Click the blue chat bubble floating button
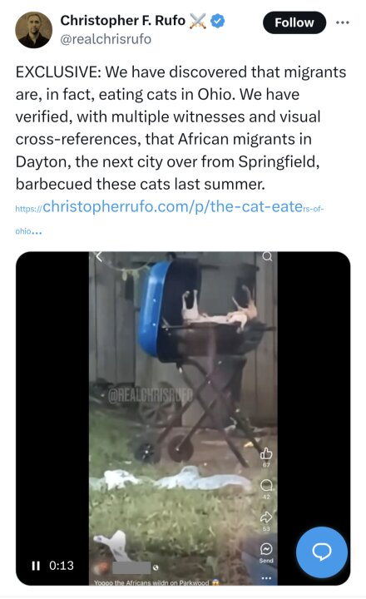The height and width of the screenshot is (599, 366). [322, 552]
